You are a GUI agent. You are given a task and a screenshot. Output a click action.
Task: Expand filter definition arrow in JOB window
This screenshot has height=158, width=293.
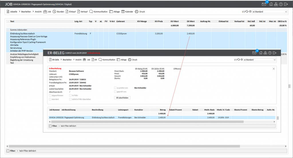pos(17,151)
